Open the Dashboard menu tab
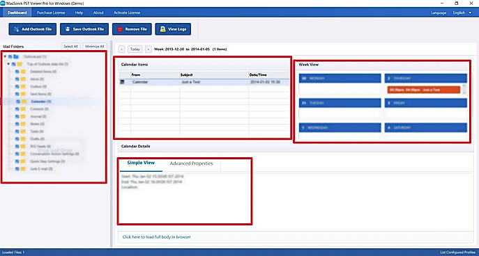The height and width of the screenshot is (256, 479). point(17,13)
